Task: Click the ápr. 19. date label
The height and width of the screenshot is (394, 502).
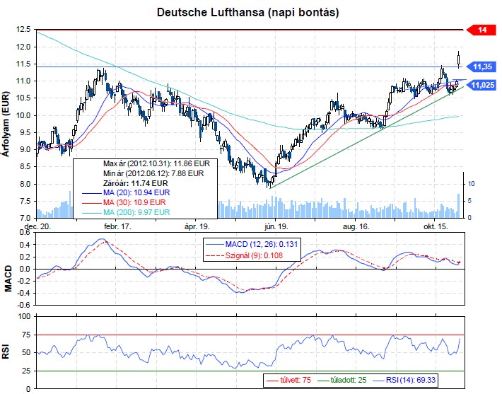Action: pos(197,227)
